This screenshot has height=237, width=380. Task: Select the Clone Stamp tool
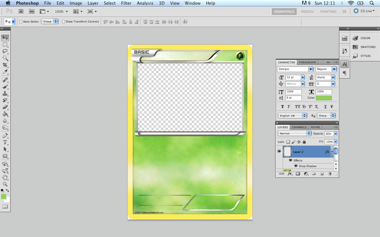point(5,93)
